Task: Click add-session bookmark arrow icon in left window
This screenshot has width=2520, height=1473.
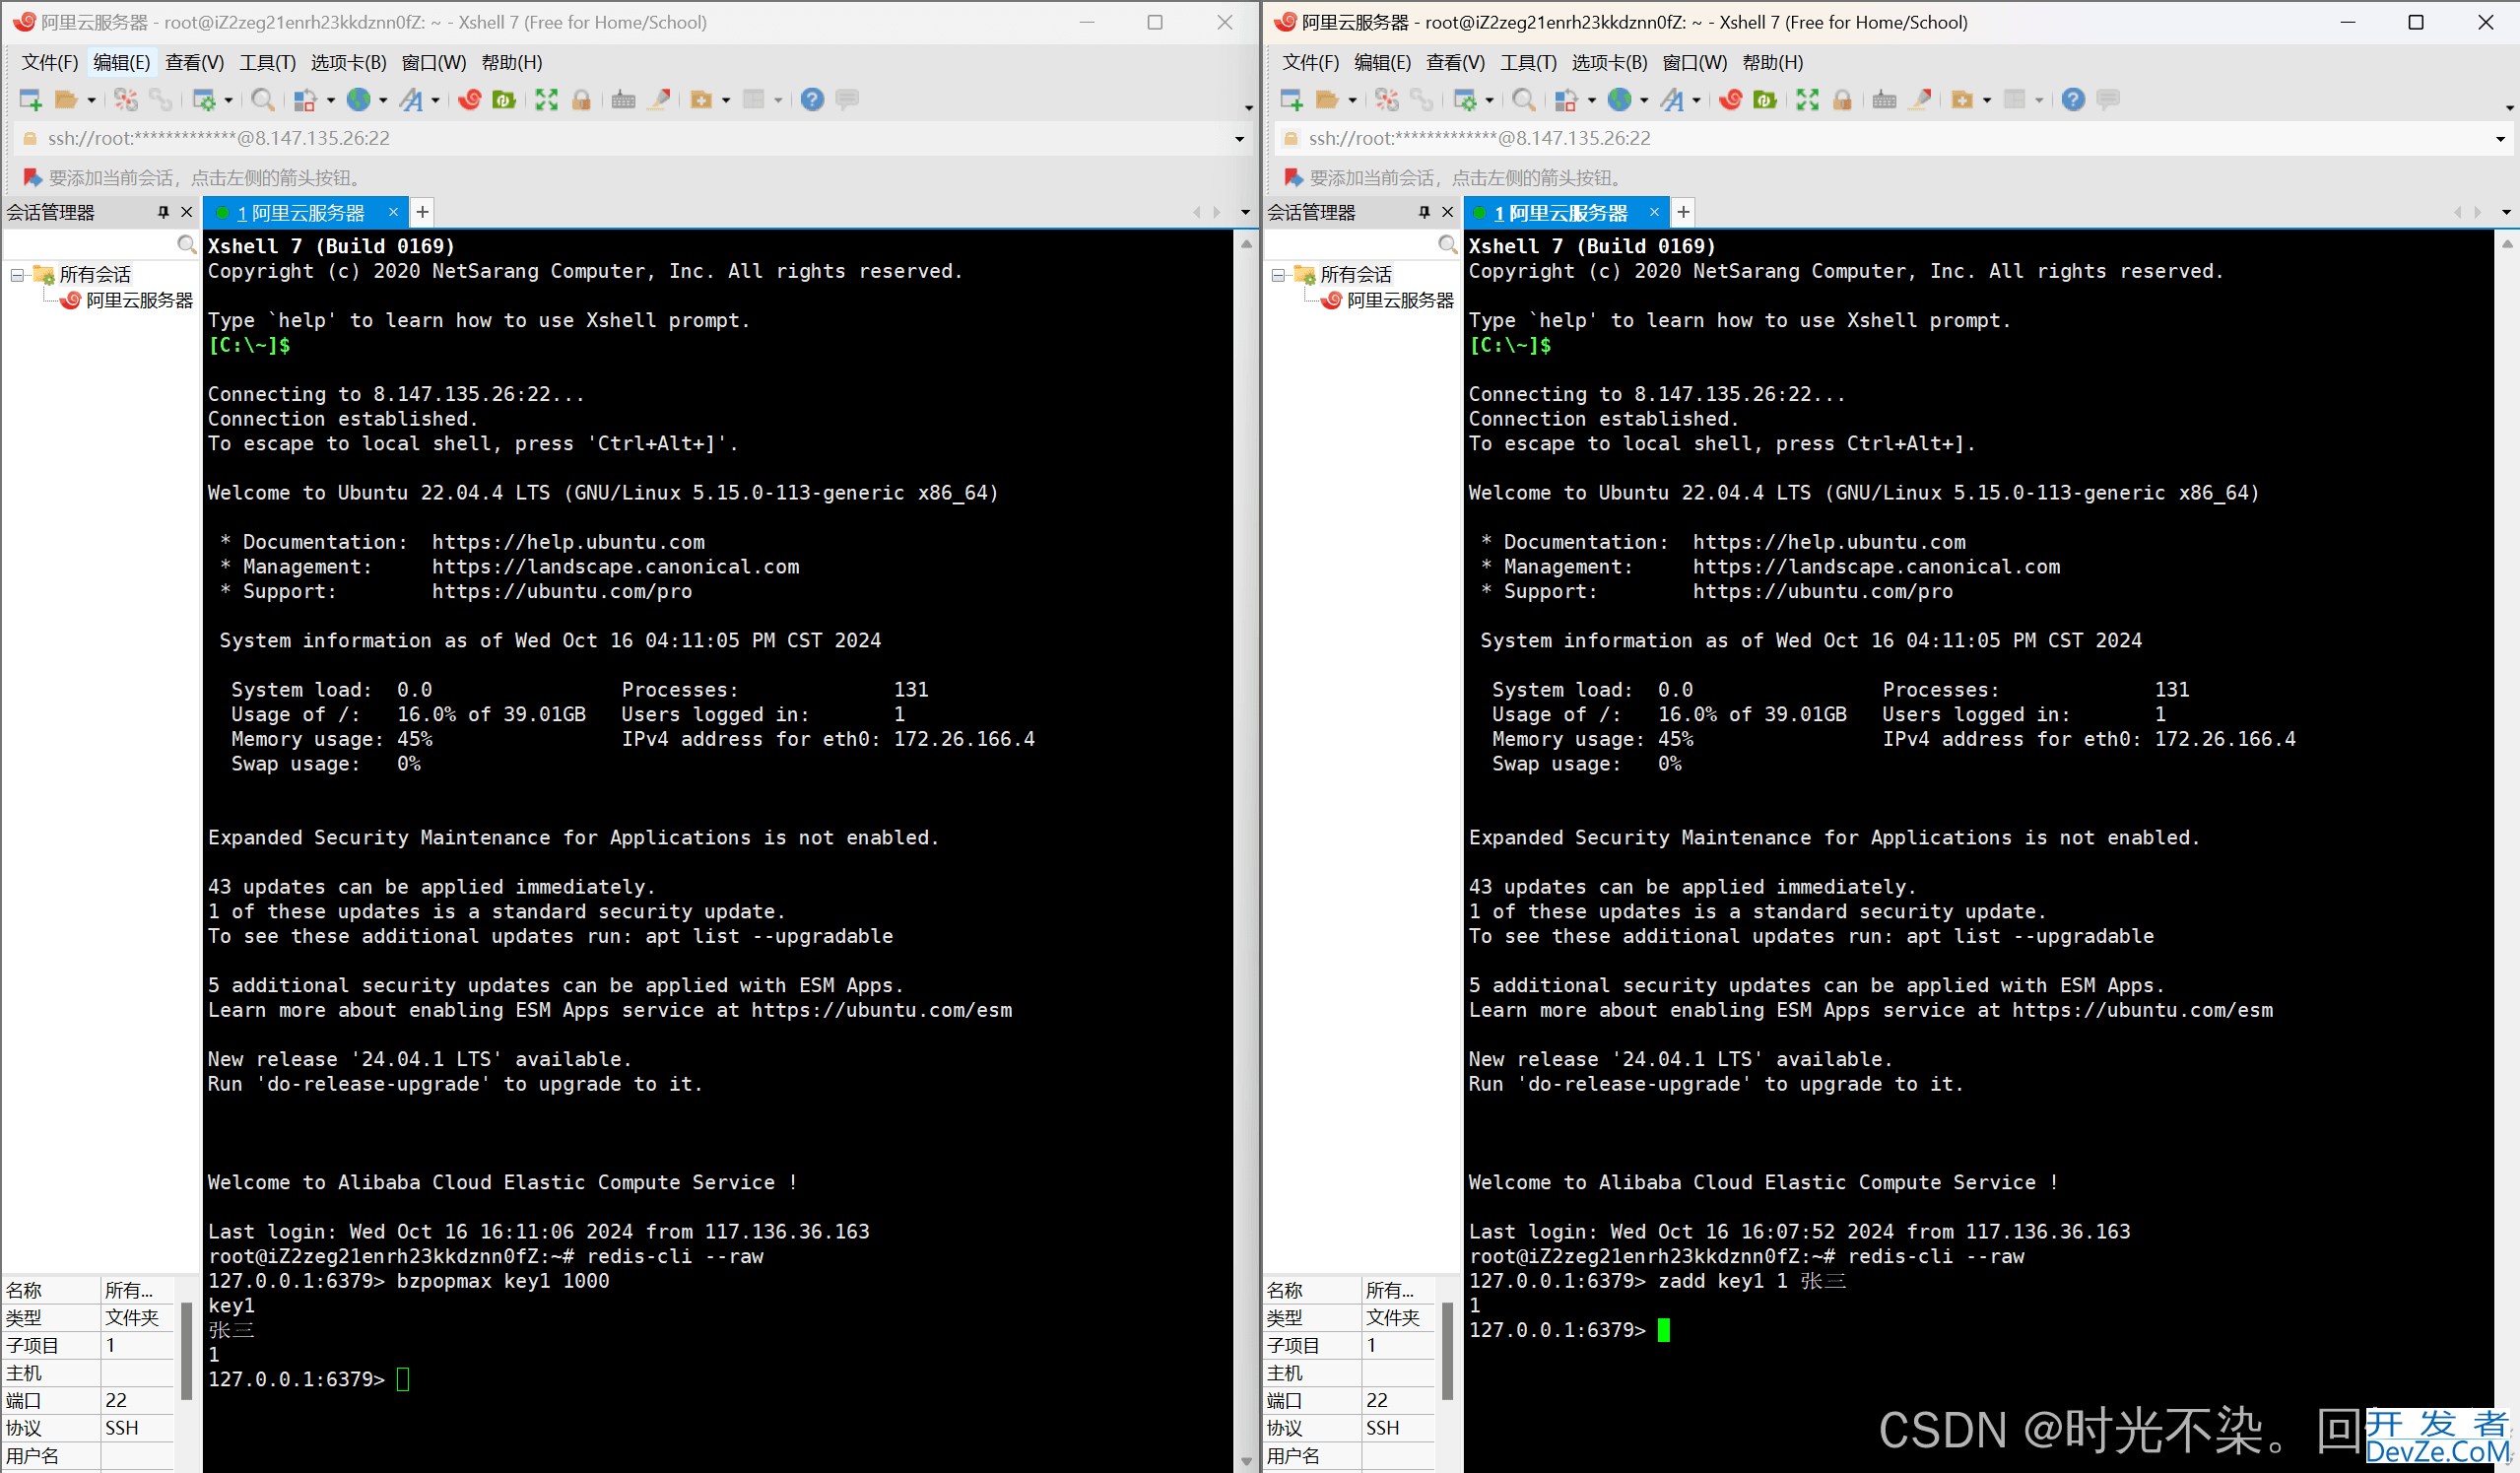Action: pyautogui.click(x=32, y=177)
